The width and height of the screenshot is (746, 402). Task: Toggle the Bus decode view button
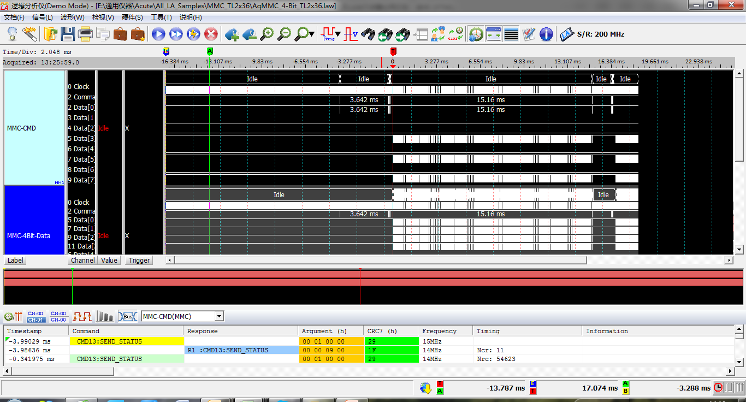click(128, 316)
